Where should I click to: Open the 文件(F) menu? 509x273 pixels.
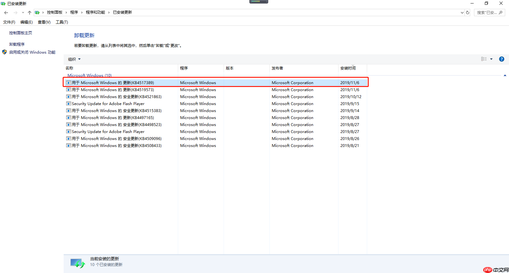(9, 22)
